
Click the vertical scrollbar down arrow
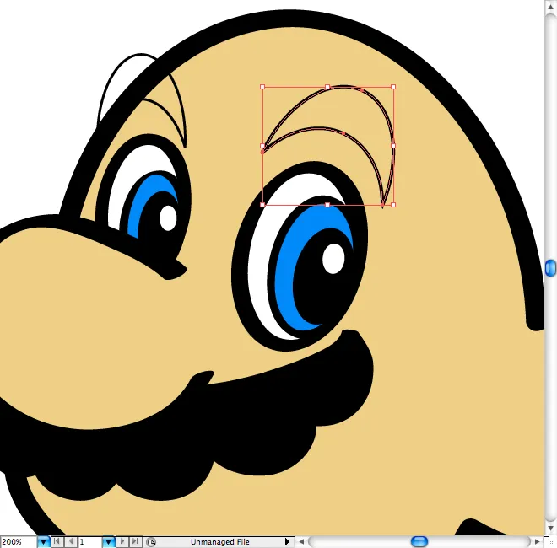tap(550, 529)
